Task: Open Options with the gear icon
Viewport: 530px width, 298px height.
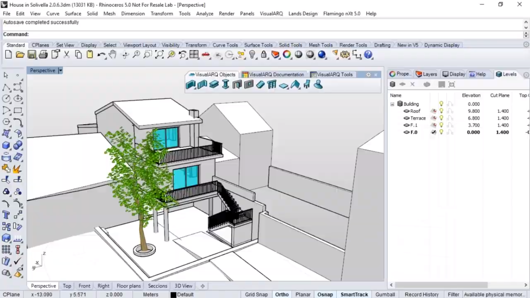Action: pyautogui.click(x=345, y=55)
